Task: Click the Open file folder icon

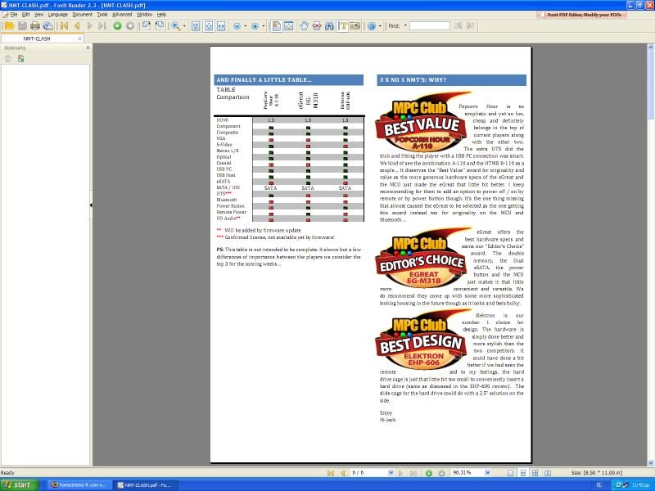Action: [x=9, y=26]
